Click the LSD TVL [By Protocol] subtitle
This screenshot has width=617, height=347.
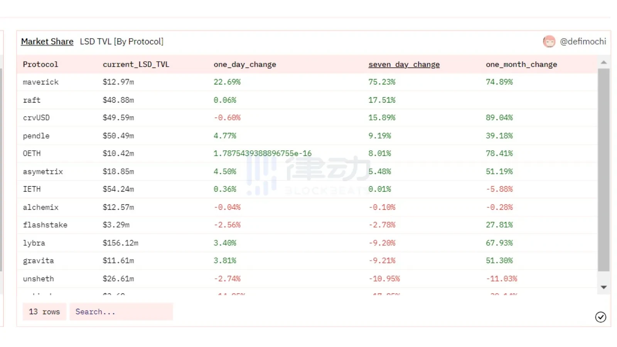coord(121,41)
